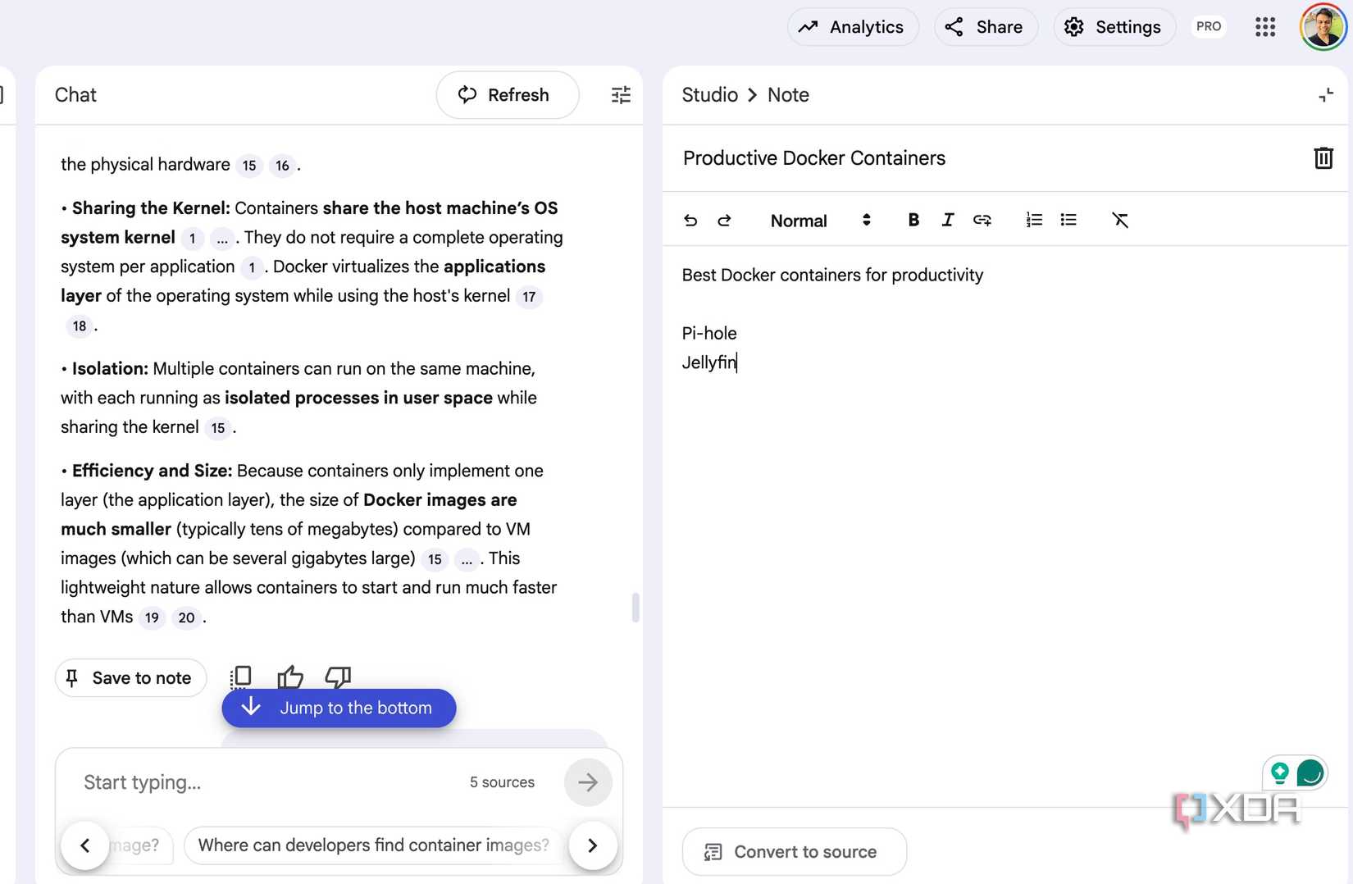Toggle bold formatting
This screenshot has width=1353, height=884.
[x=913, y=220]
